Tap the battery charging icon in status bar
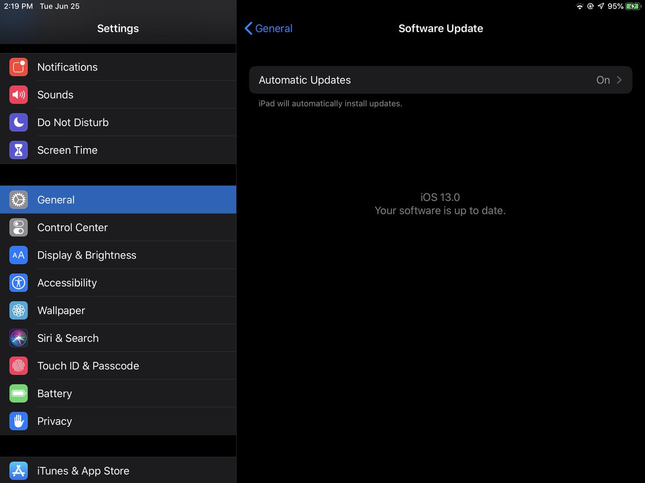Viewport: 645px width, 483px height. tap(633, 6)
